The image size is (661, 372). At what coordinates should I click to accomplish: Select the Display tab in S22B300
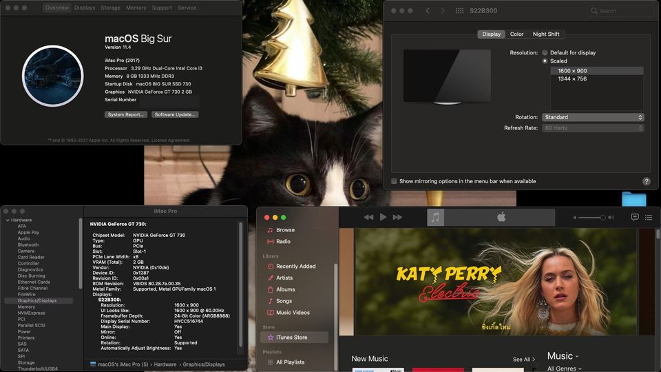491,34
